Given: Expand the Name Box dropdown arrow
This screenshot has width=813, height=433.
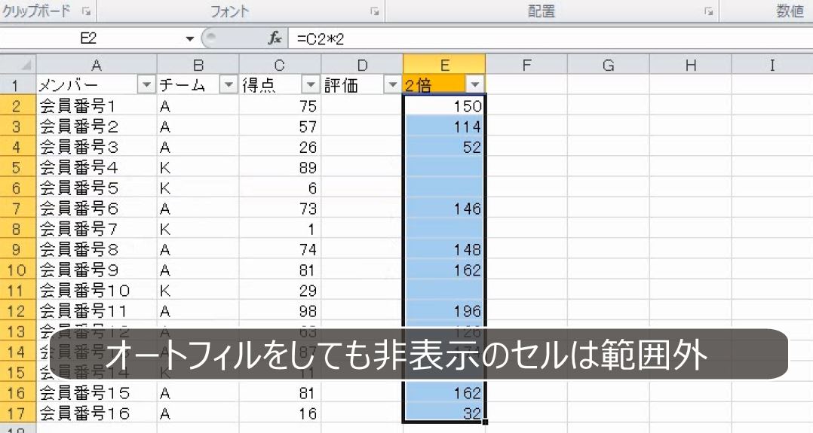Looking at the screenshot, I should tap(190, 38).
